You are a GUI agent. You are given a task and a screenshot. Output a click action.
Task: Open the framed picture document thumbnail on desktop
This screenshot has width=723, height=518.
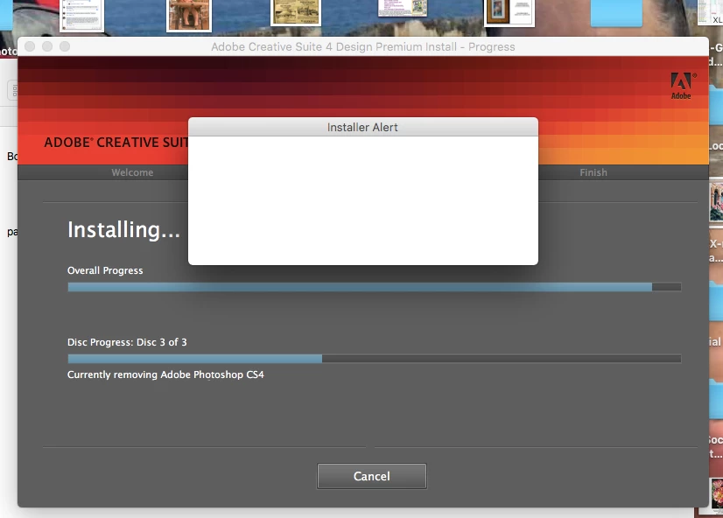tap(509, 13)
